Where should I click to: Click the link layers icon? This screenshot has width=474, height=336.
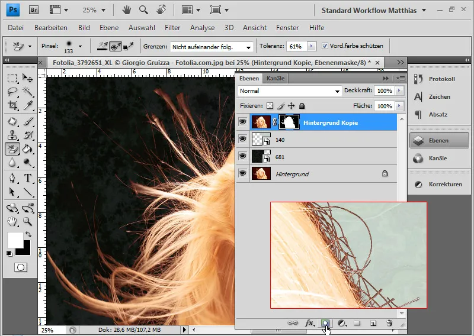coord(293,323)
